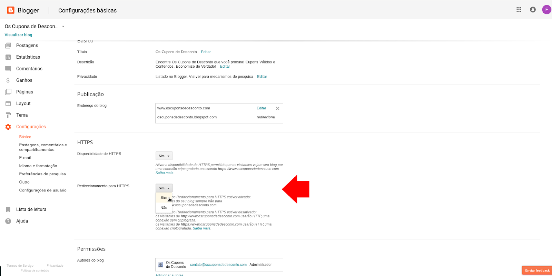This screenshot has height=276, width=552.
Task: Go to Comentários section
Action: (x=29, y=69)
